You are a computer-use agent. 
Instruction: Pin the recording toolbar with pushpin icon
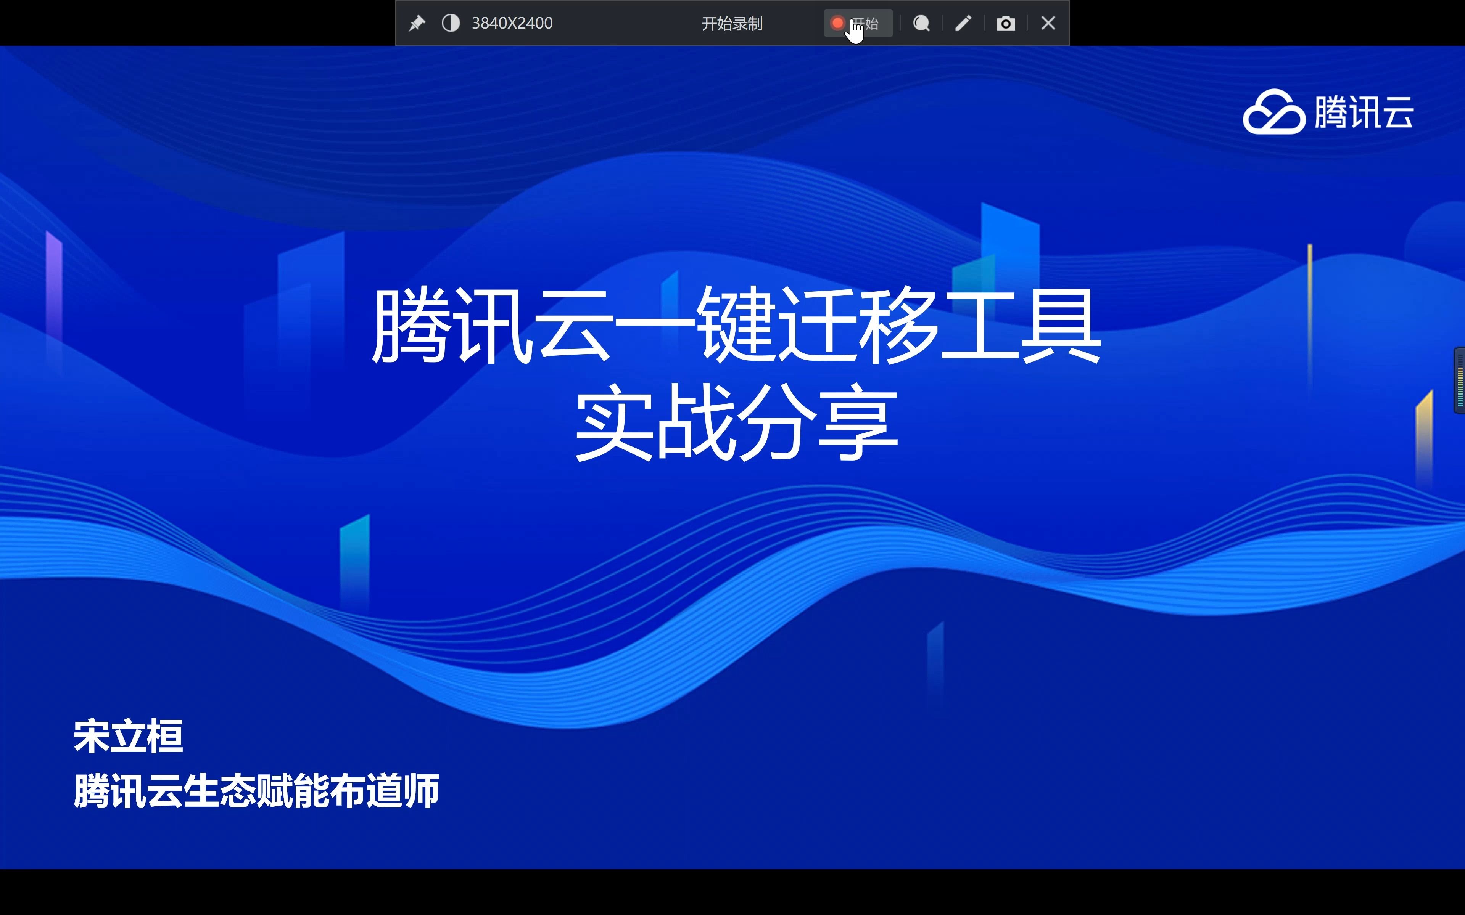point(417,24)
